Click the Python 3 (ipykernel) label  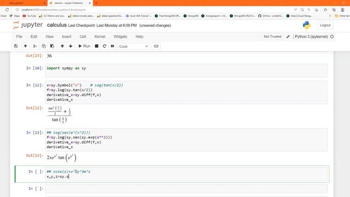pyautogui.click(x=311, y=37)
